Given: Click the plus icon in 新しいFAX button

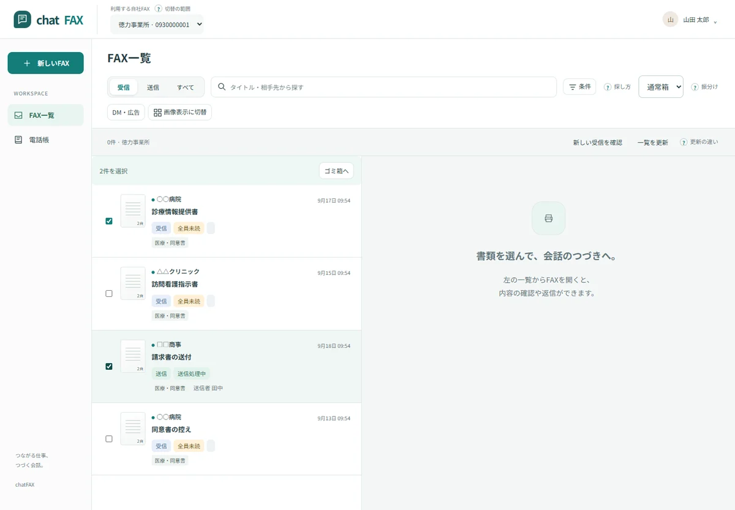Looking at the screenshot, I should [x=26, y=63].
